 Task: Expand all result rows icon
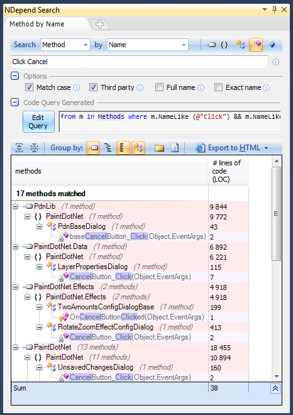coord(19,148)
